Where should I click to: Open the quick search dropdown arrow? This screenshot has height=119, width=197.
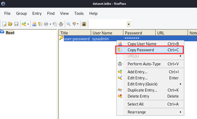point(128,24)
